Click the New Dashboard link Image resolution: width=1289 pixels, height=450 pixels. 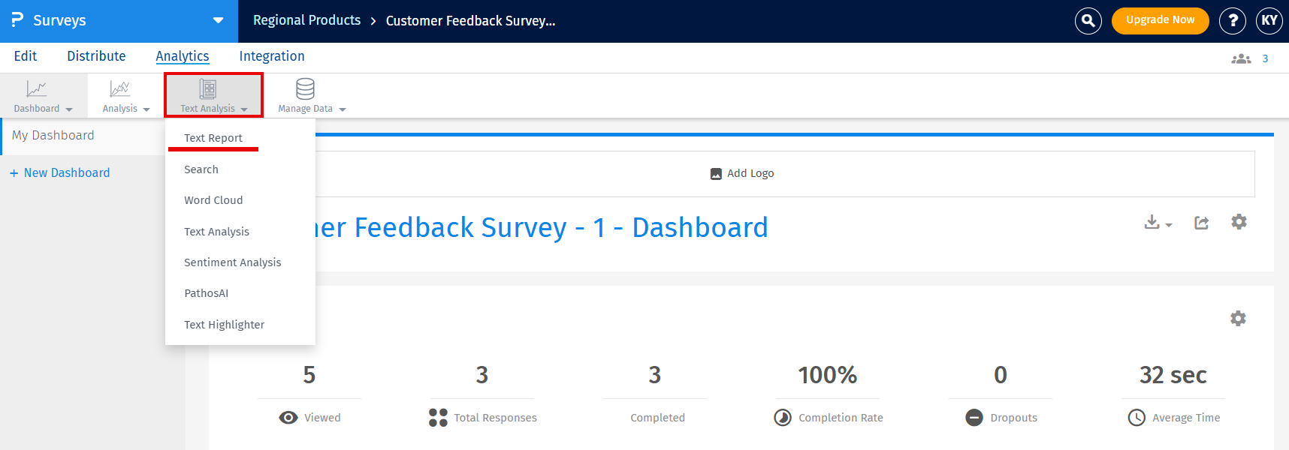click(x=59, y=172)
